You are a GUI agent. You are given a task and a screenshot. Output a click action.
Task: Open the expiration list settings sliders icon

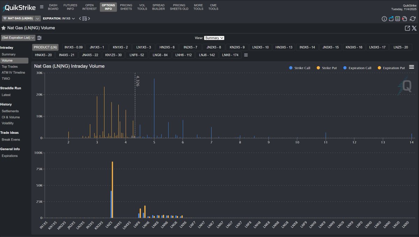coord(39,38)
